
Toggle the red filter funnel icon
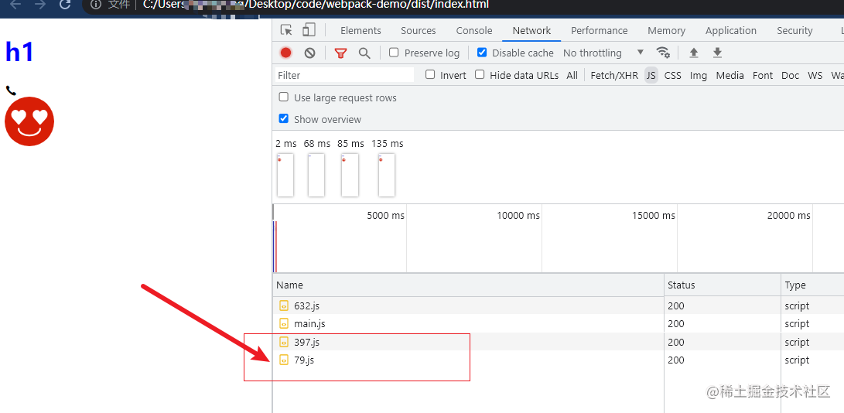[x=340, y=53]
